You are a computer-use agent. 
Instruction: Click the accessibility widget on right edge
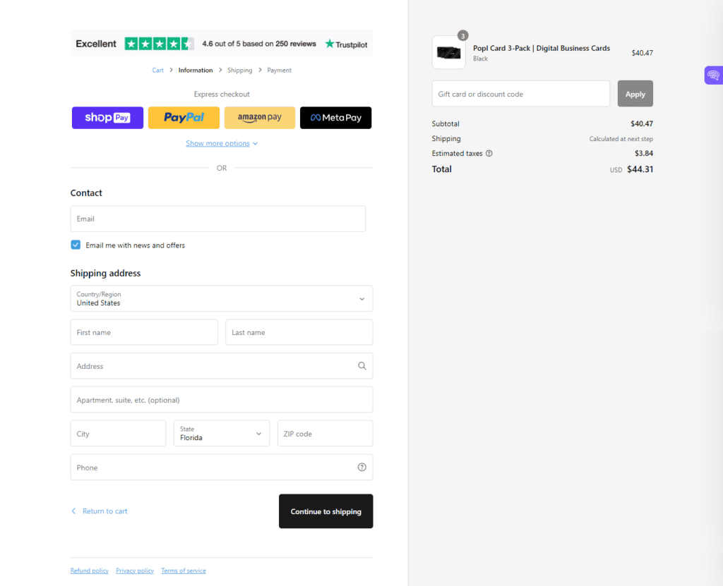[x=715, y=75]
